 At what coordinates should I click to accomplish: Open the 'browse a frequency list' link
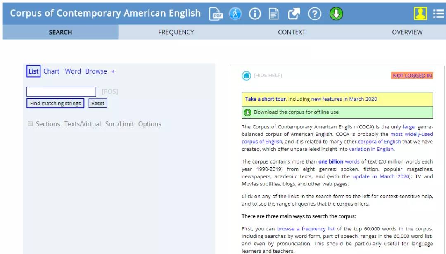[x=306, y=229]
